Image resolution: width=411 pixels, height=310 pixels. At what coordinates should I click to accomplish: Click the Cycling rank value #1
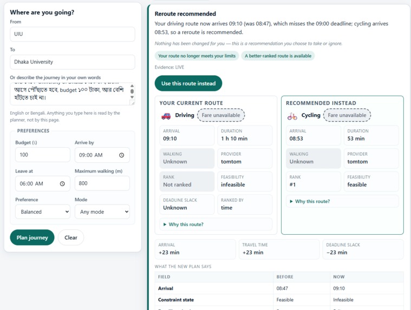[x=292, y=184]
